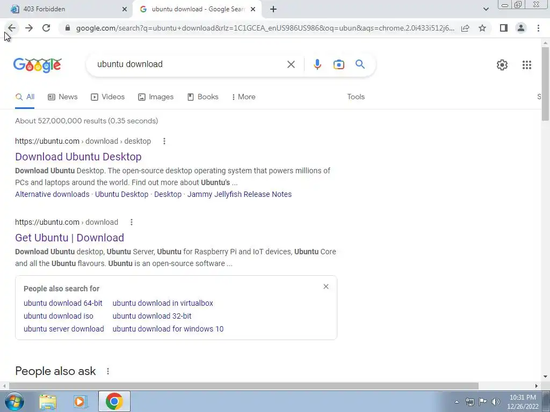This screenshot has height=412, width=550.
Task: Open the volume speaker tray icon
Action: 495,402
